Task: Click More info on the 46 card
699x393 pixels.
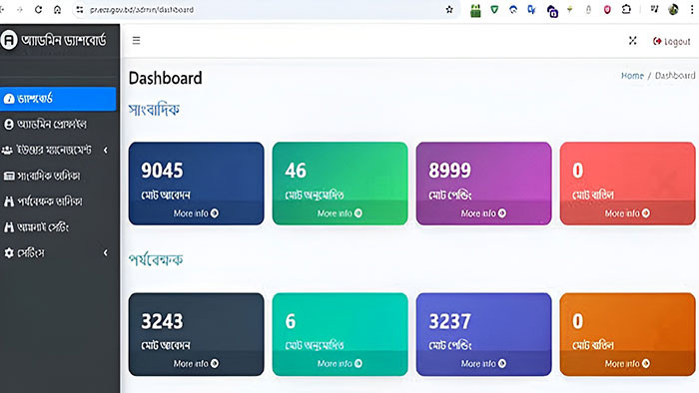Action: (x=340, y=213)
